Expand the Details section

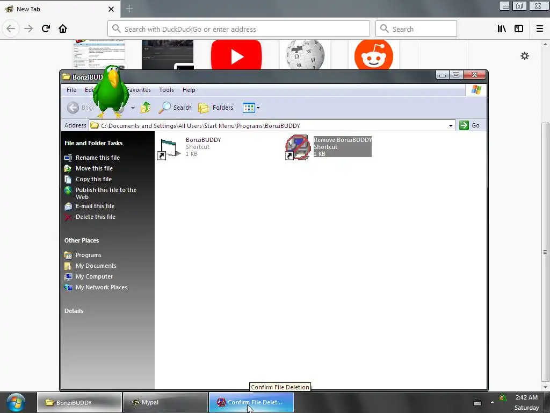(74, 311)
